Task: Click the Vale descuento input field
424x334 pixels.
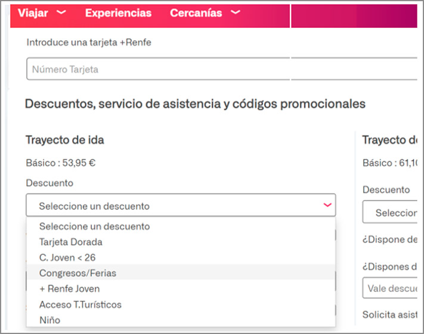Action: pos(391,288)
